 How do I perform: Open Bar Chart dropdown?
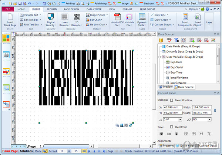[x=102, y=20]
